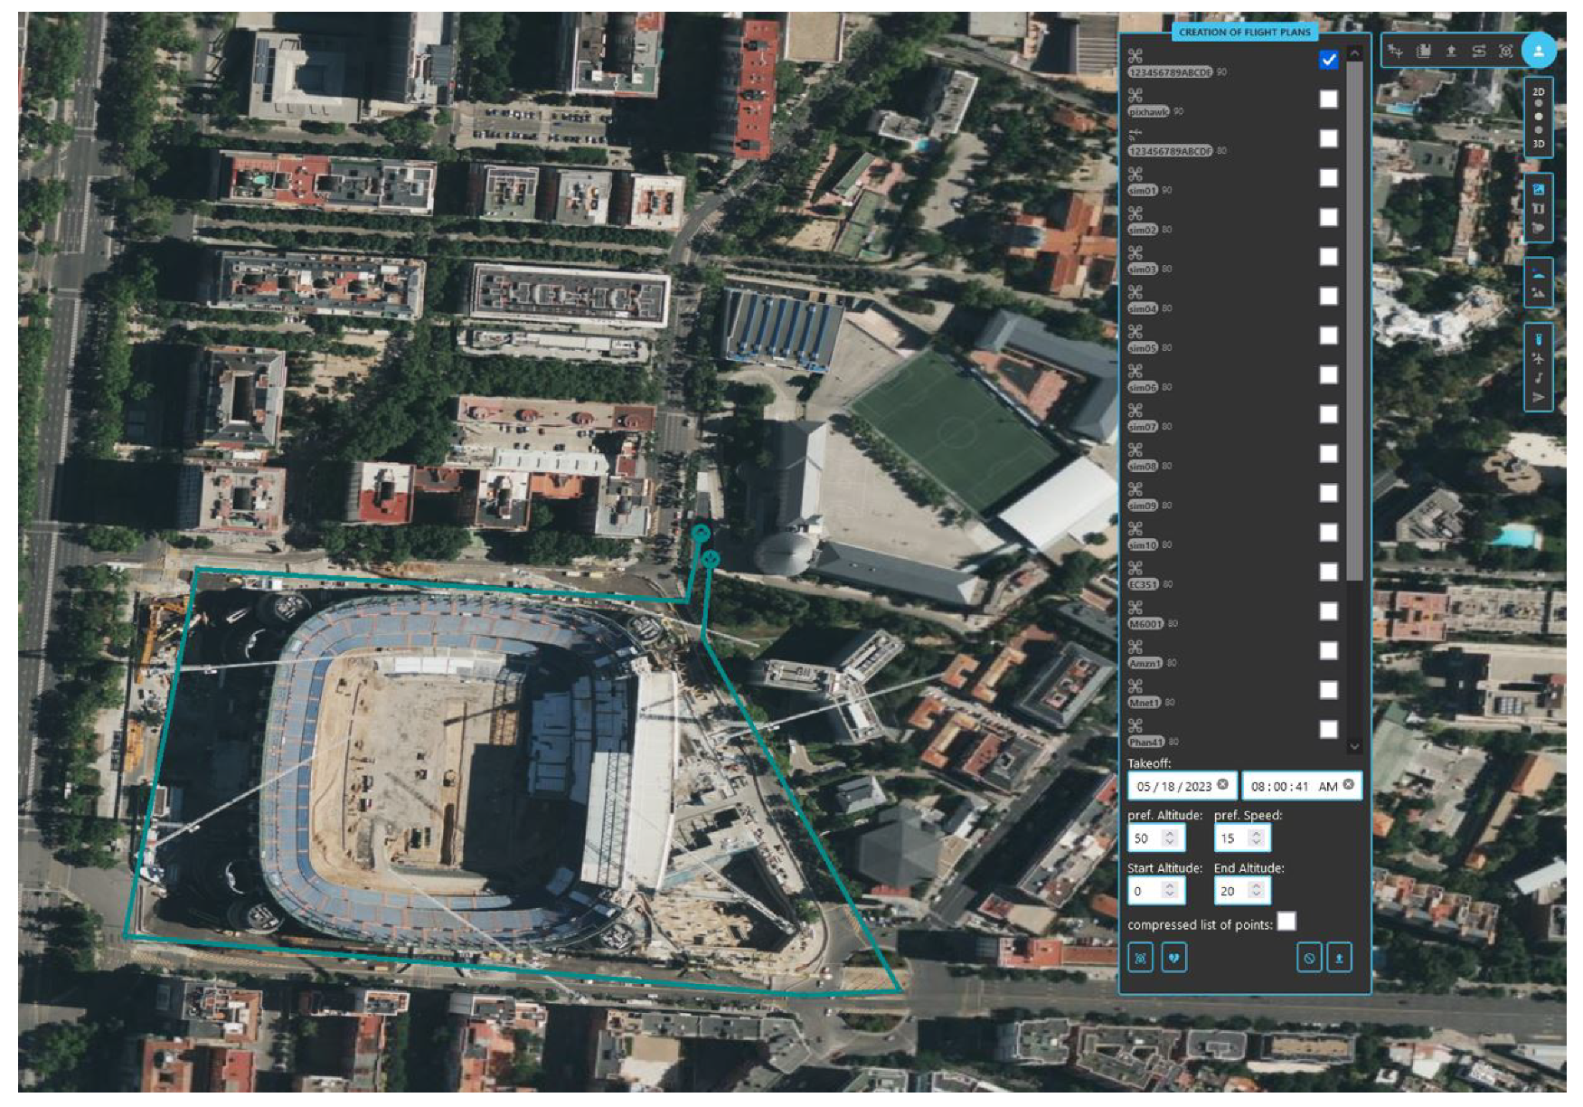This screenshot has width=1583, height=1107.
Task: Click the user profile icon
Action: click(1538, 51)
